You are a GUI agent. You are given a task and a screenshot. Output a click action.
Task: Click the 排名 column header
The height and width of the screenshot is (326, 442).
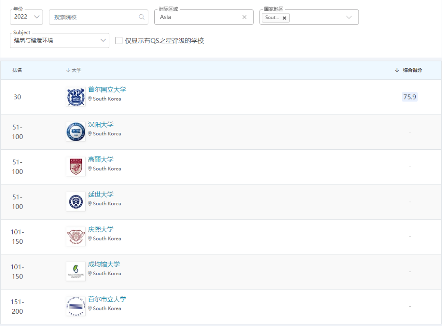pos(17,70)
